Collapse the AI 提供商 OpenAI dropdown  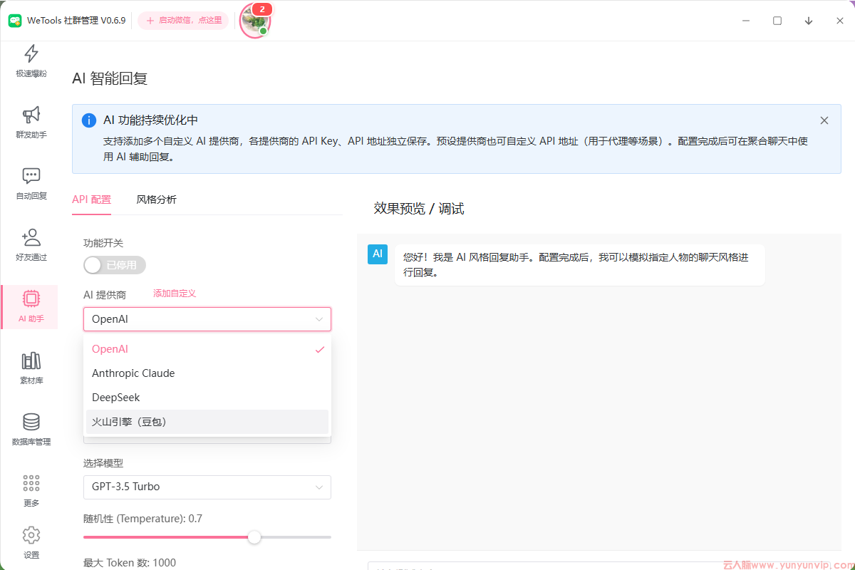[x=207, y=319]
